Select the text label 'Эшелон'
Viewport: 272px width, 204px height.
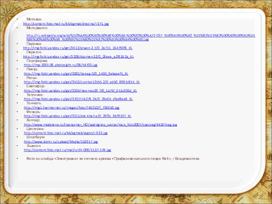[33, 146]
